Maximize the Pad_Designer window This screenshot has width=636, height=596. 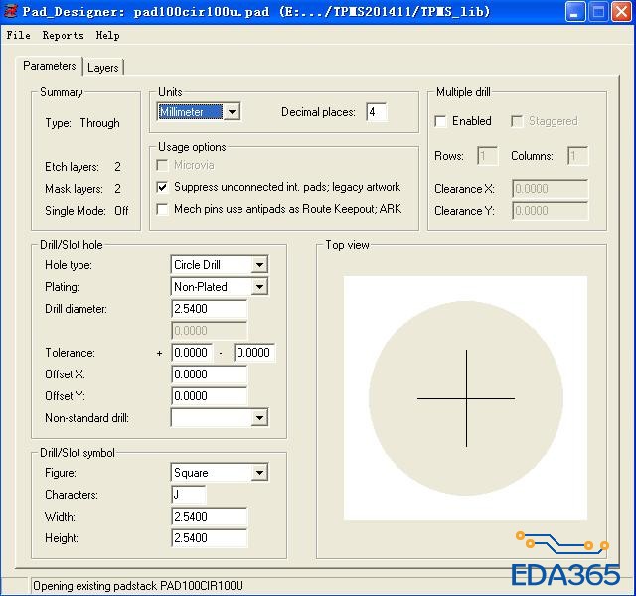click(598, 11)
